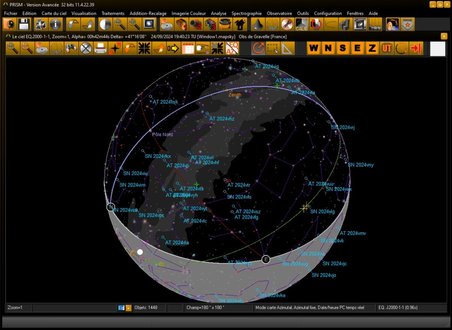Open the Eq dropdown in status bar
This screenshot has width=452, height=330.
pos(128,308)
